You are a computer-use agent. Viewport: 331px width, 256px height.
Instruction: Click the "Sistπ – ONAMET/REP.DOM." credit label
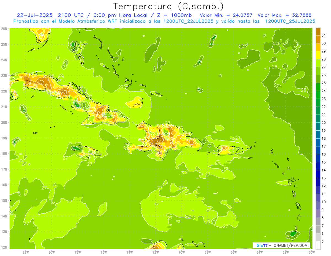pyautogui.click(x=281, y=245)
